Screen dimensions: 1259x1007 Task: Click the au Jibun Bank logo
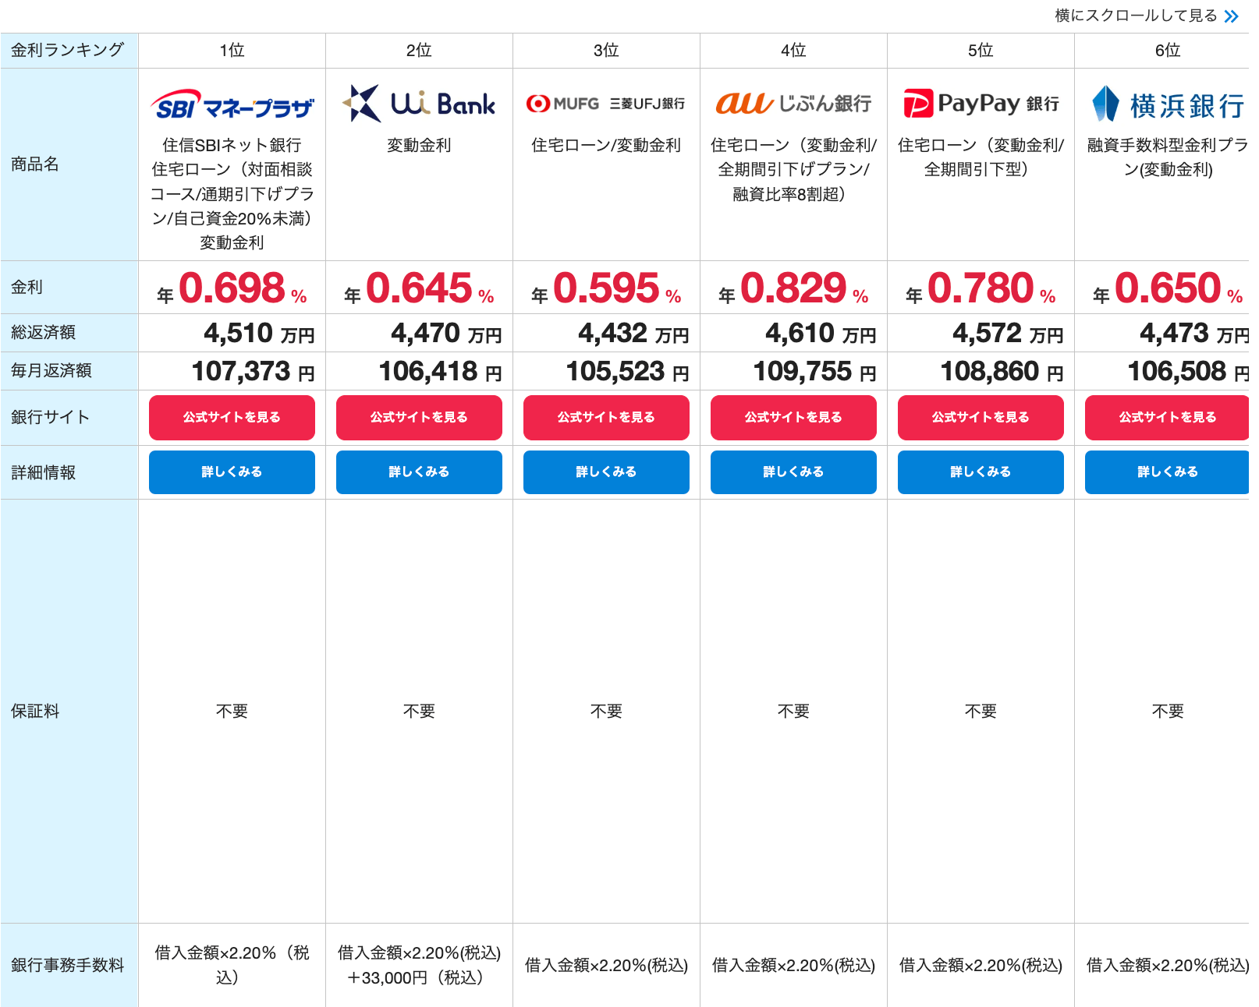[x=793, y=104]
